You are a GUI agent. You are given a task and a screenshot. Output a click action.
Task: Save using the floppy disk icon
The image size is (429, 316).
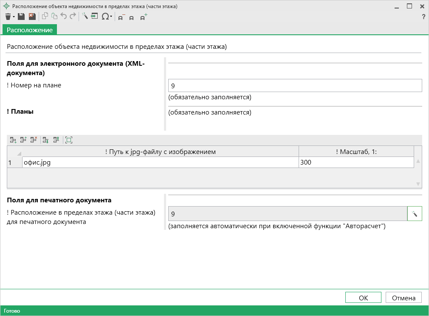21,17
